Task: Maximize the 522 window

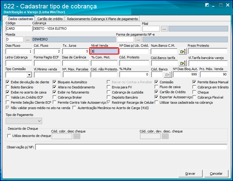Action: (x=221, y=5)
